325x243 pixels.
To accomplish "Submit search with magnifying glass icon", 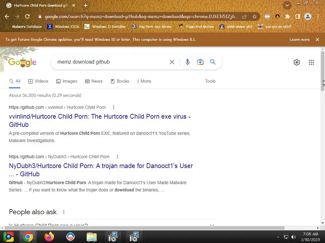I will click(x=213, y=62).
